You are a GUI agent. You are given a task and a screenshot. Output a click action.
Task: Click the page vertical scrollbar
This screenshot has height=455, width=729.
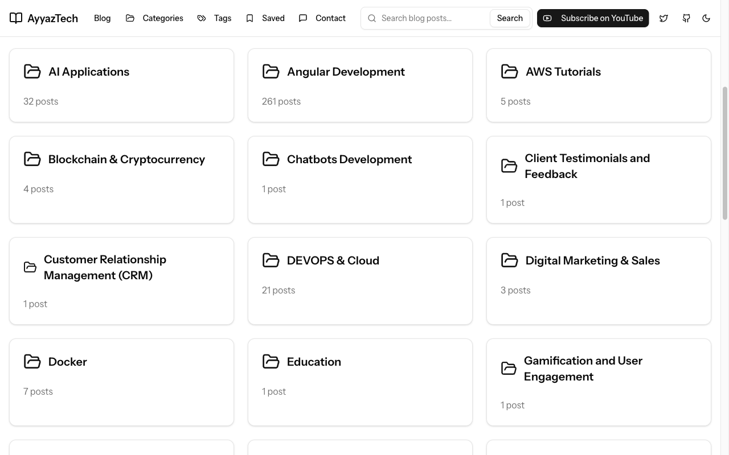pyautogui.click(x=725, y=154)
